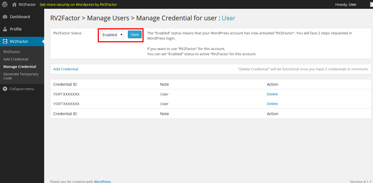Click the Credential ID footer at the bottom of the table
The height and width of the screenshot is (183, 373).
65,114
